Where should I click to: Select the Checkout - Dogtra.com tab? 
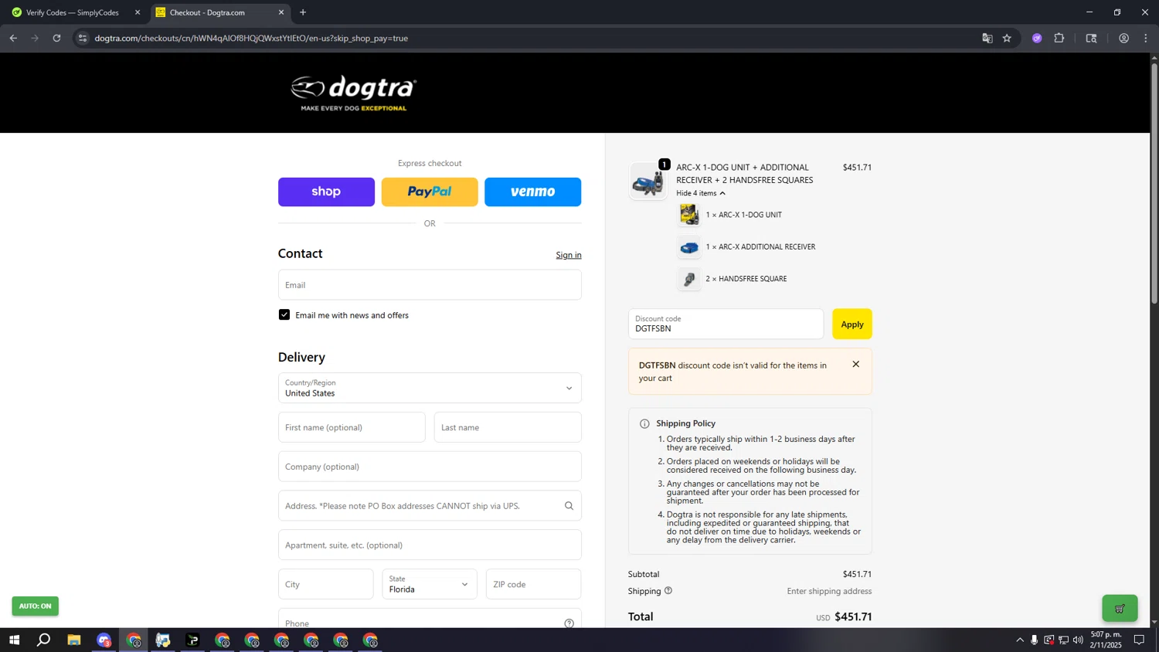pyautogui.click(x=207, y=12)
